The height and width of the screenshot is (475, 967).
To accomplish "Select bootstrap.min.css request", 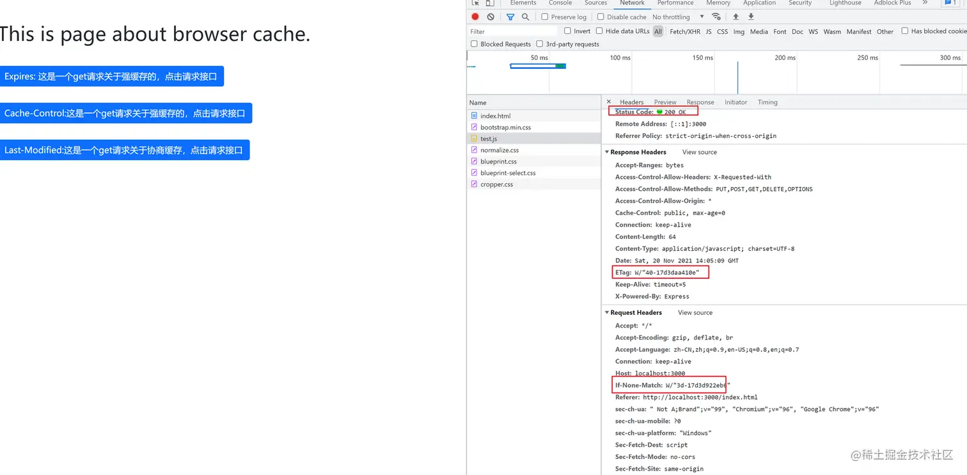I will tap(534, 127).
